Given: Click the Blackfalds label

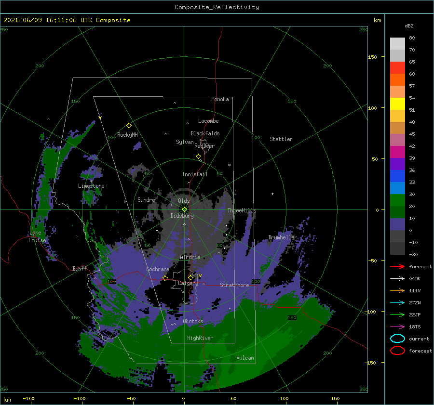Looking at the screenshot, I should tap(205, 133).
